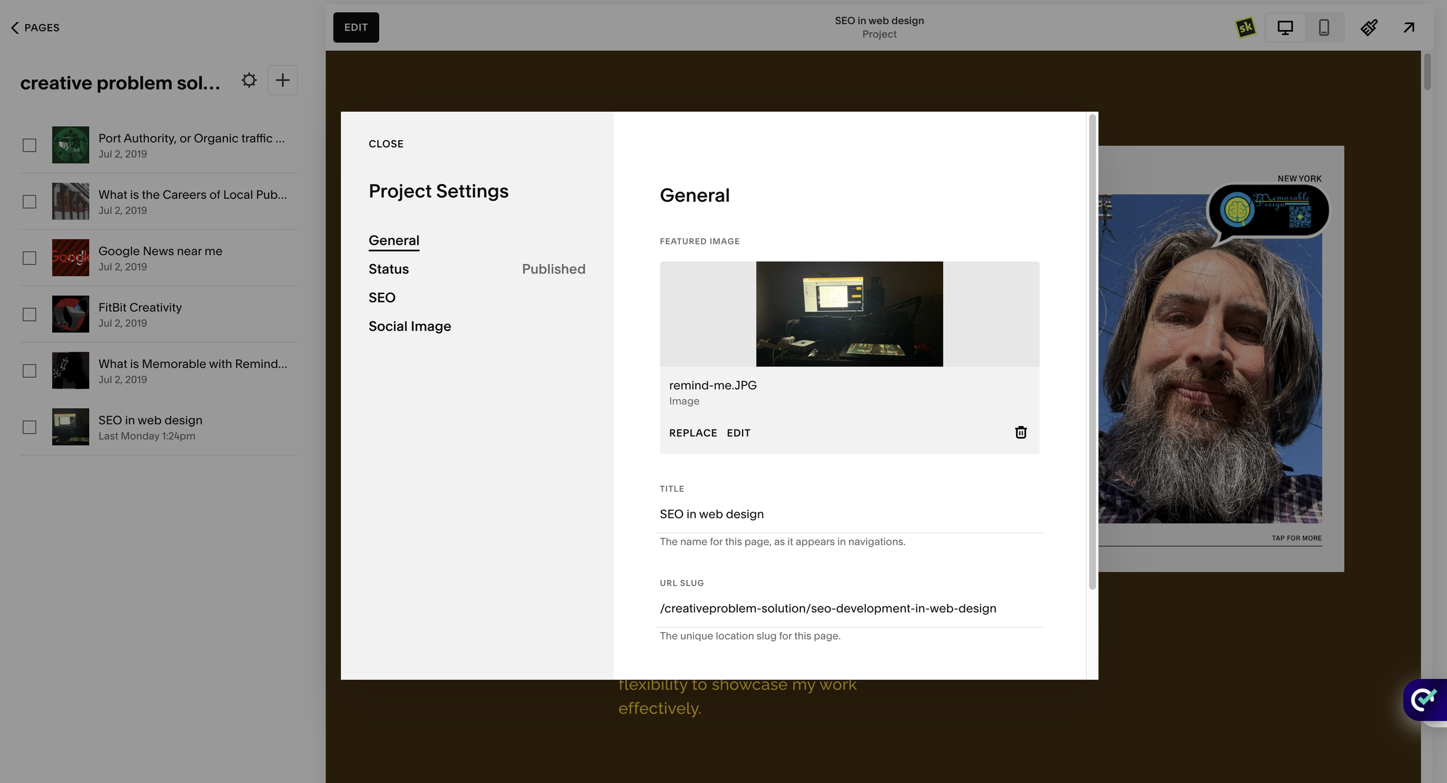Switch to desktop preview icon
Viewport: 1447px width, 783px height.
[x=1285, y=27]
